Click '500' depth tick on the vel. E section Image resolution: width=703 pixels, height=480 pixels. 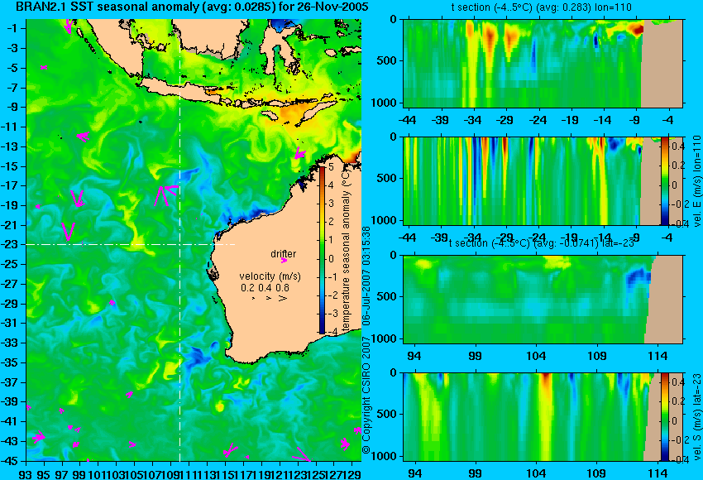click(387, 178)
